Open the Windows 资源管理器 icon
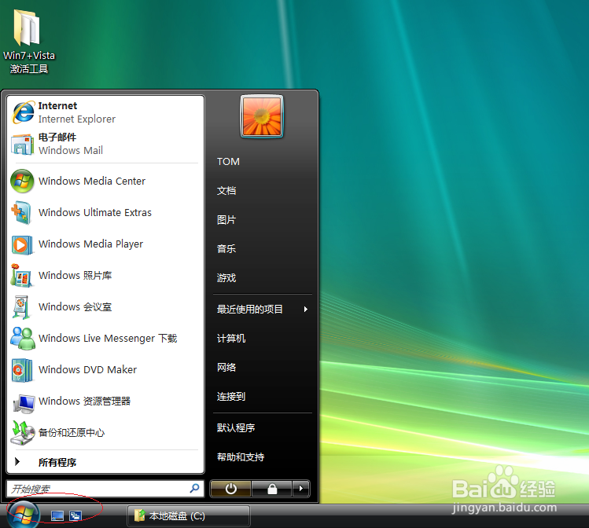Viewport: 589px width, 528px height. (x=24, y=402)
